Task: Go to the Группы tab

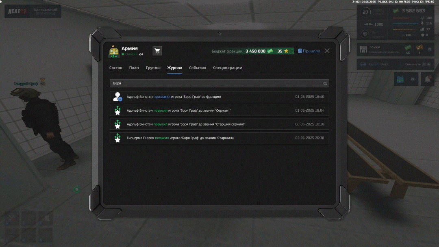Action: point(153,68)
